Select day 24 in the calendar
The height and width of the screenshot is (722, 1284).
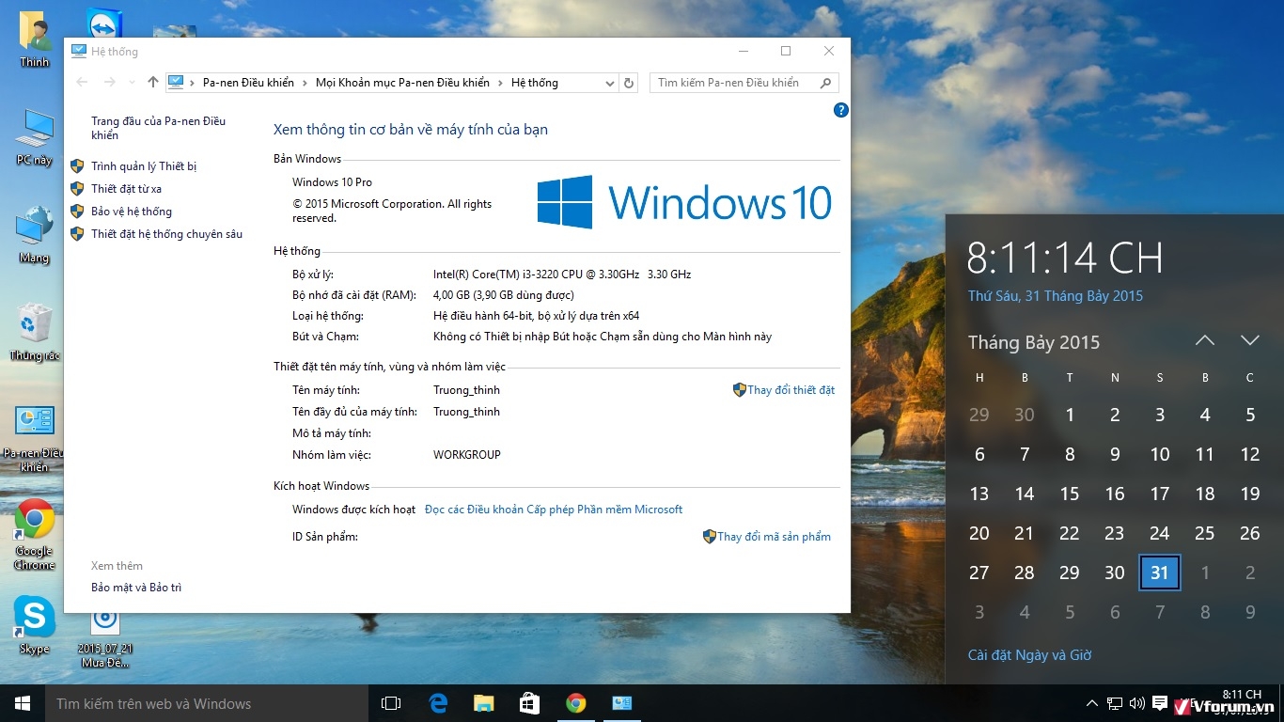[1160, 533]
